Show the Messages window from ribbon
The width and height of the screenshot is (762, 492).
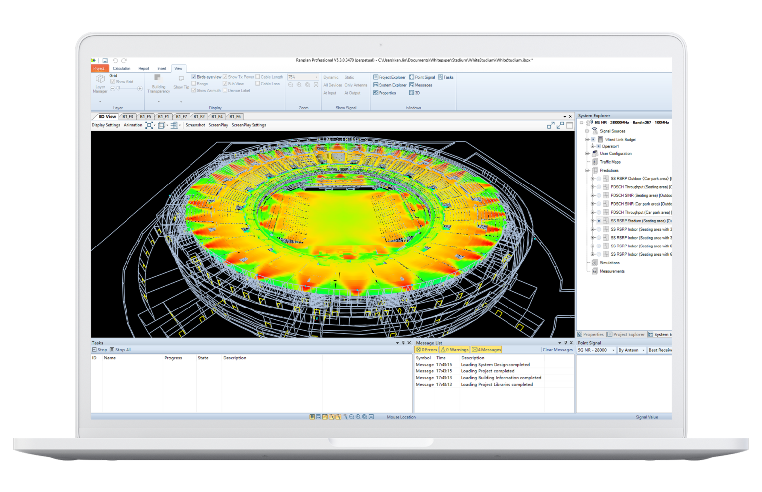412,85
